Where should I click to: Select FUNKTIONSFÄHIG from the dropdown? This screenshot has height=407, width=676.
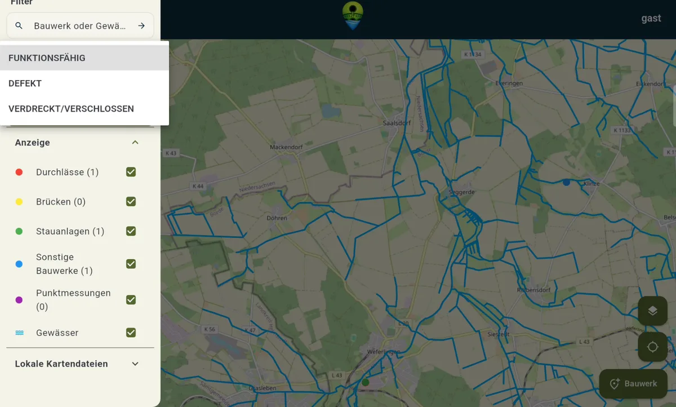click(84, 57)
